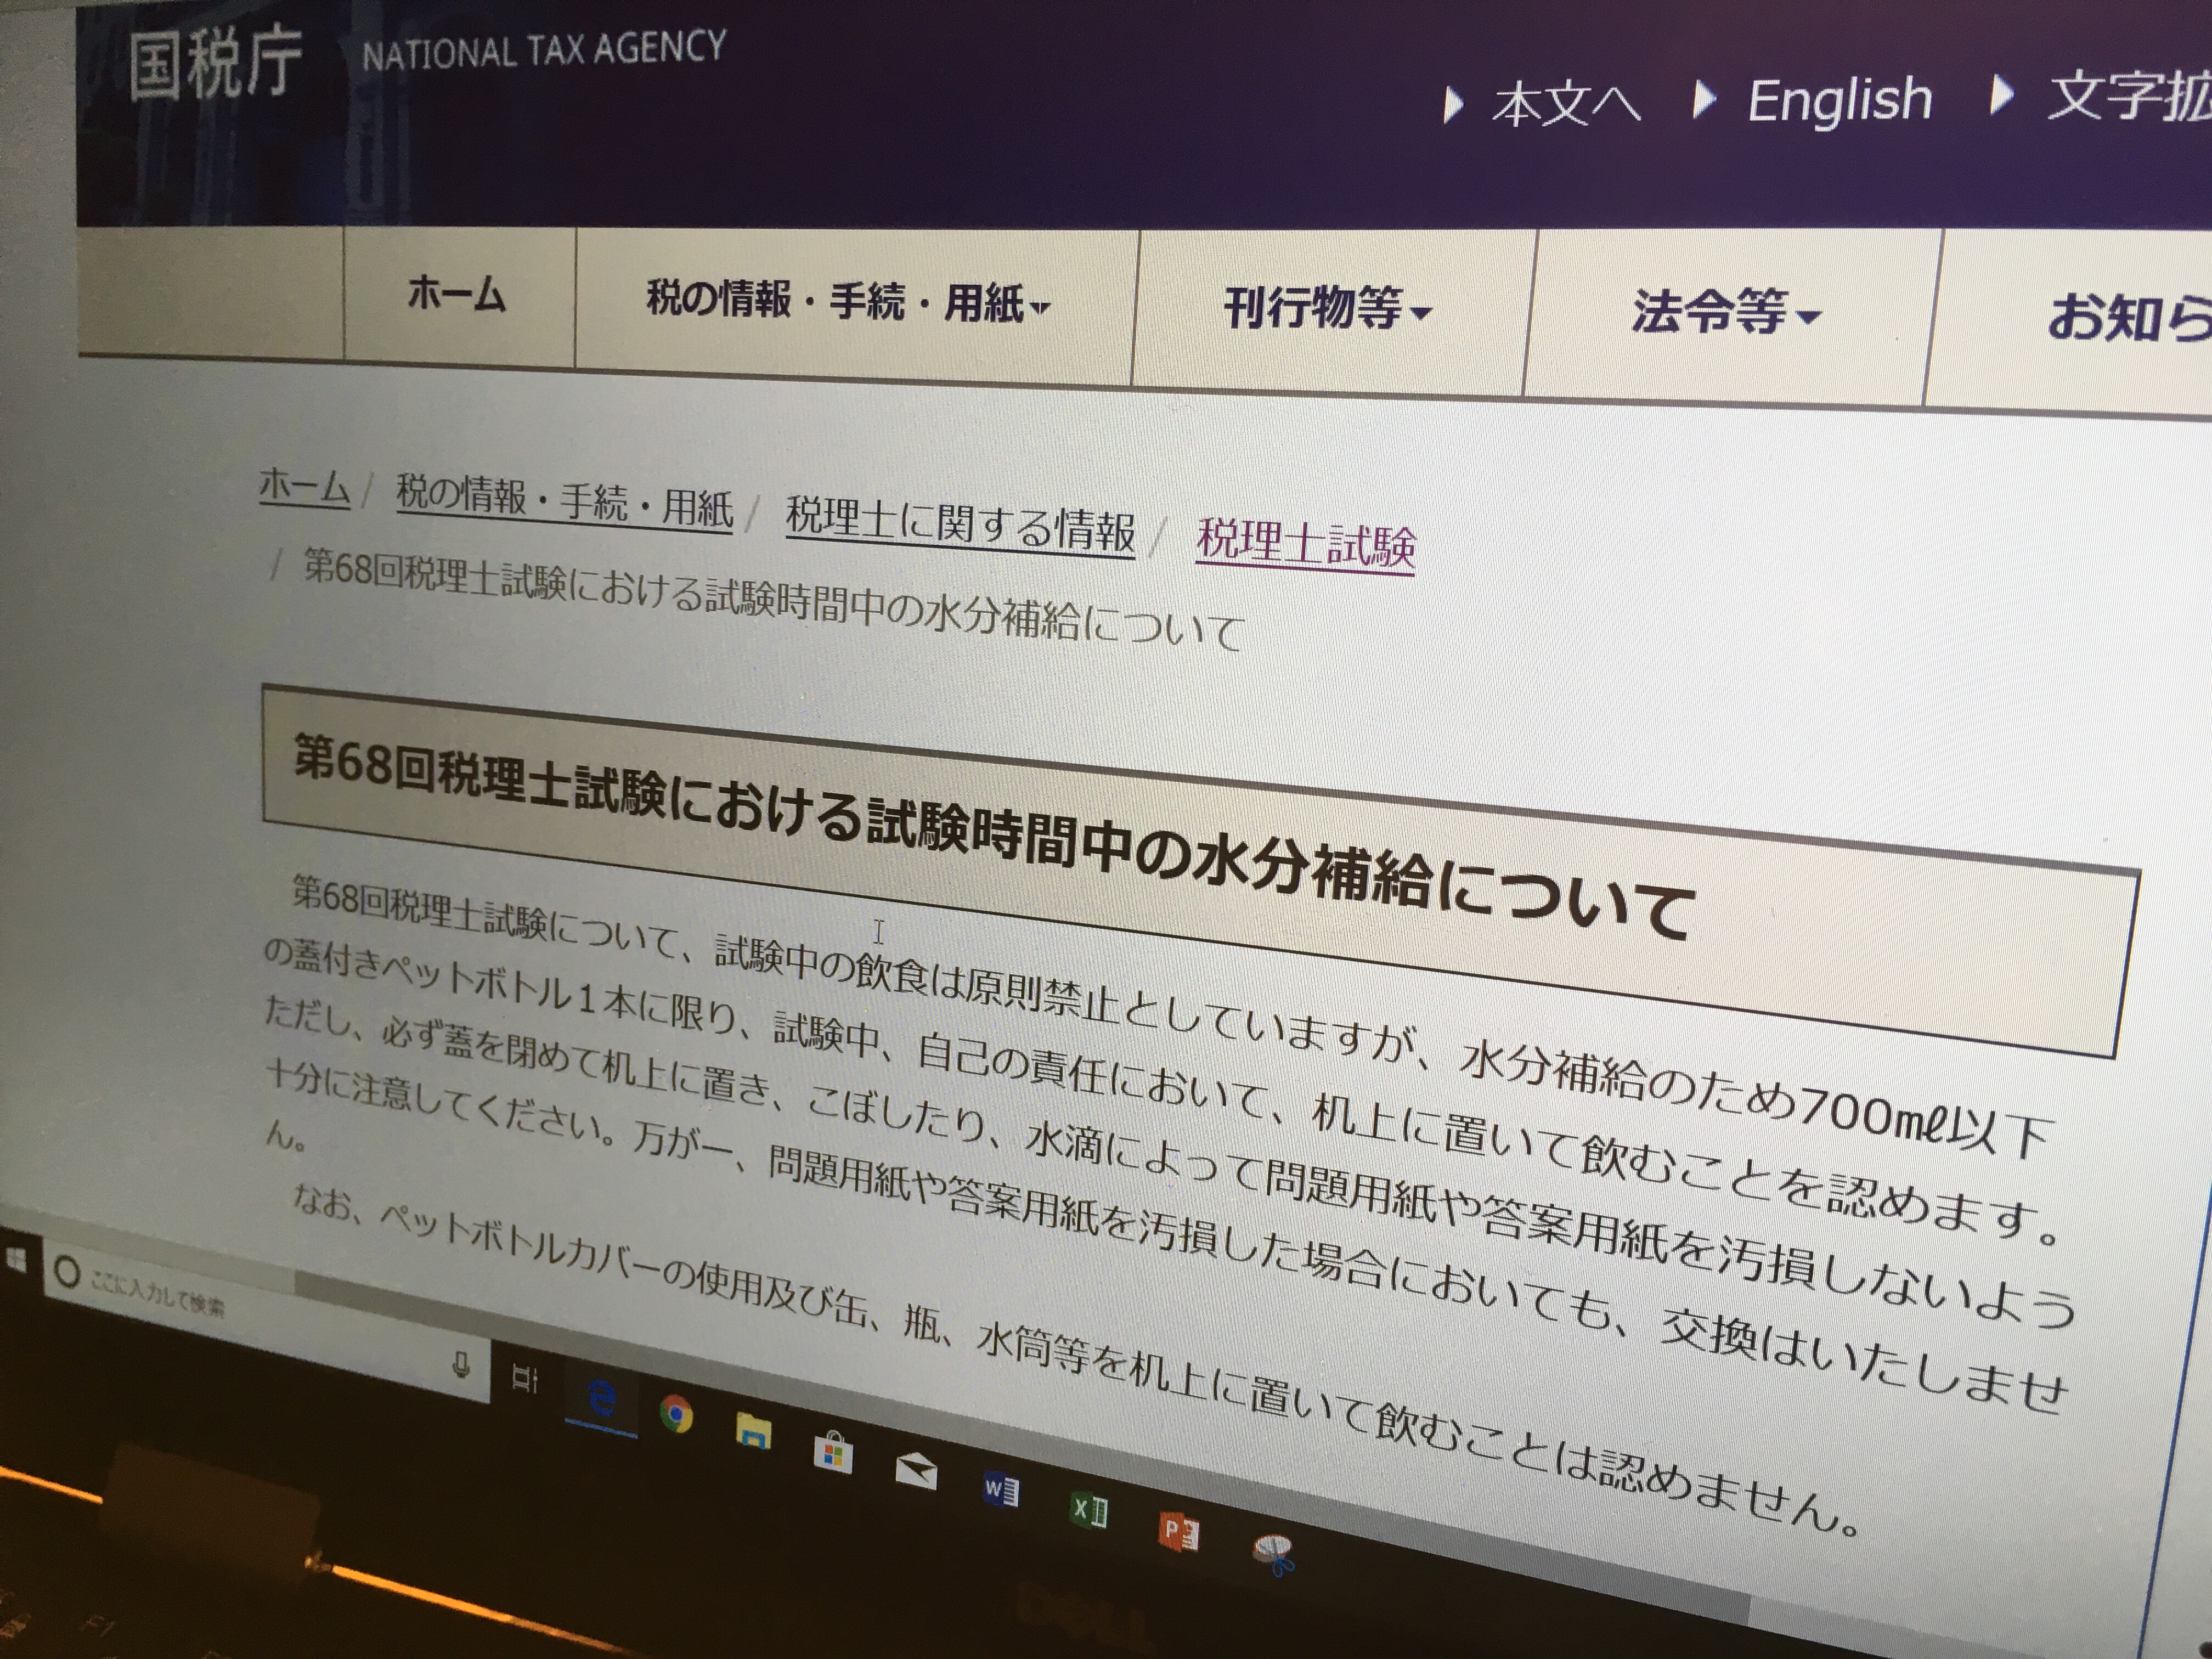This screenshot has width=2212, height=1659.
Task: Follow the ホーム breadcrumb link
Action: click(x=304, y=486)
